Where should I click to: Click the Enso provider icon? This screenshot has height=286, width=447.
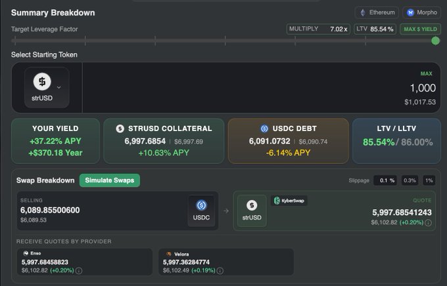click(x=26, y=253)
